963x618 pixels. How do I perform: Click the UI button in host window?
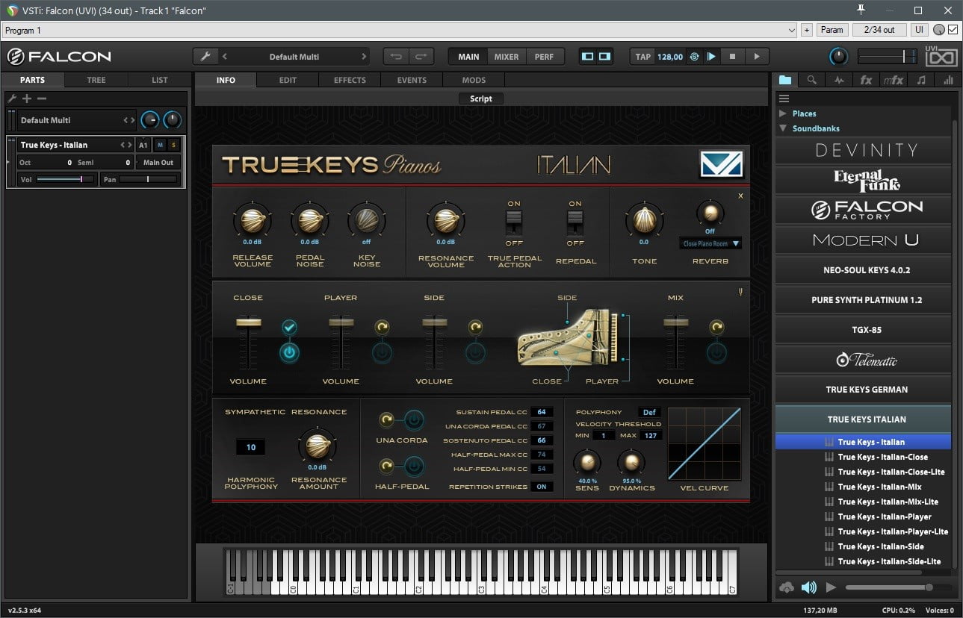click(918, 30)
